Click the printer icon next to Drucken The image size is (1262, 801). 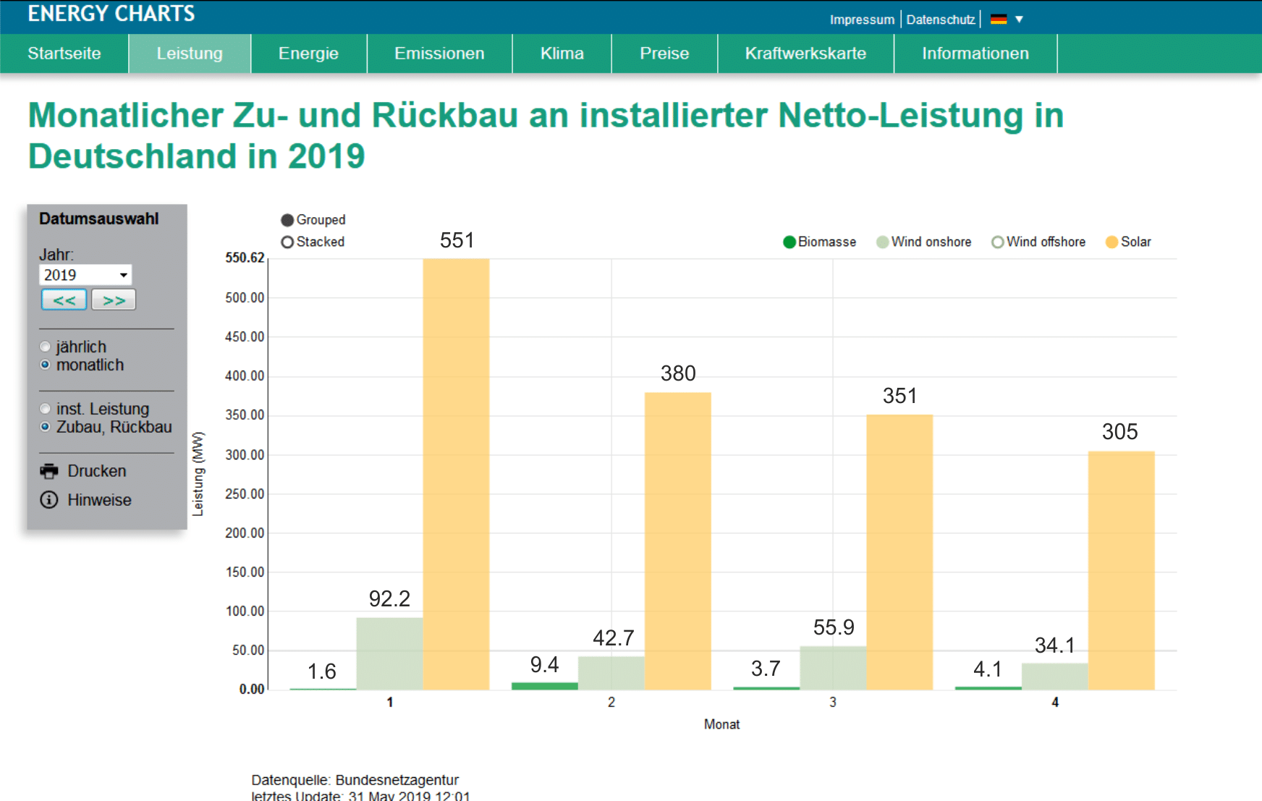(49, 471)
